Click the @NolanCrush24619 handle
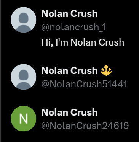 tap(85, 126)
